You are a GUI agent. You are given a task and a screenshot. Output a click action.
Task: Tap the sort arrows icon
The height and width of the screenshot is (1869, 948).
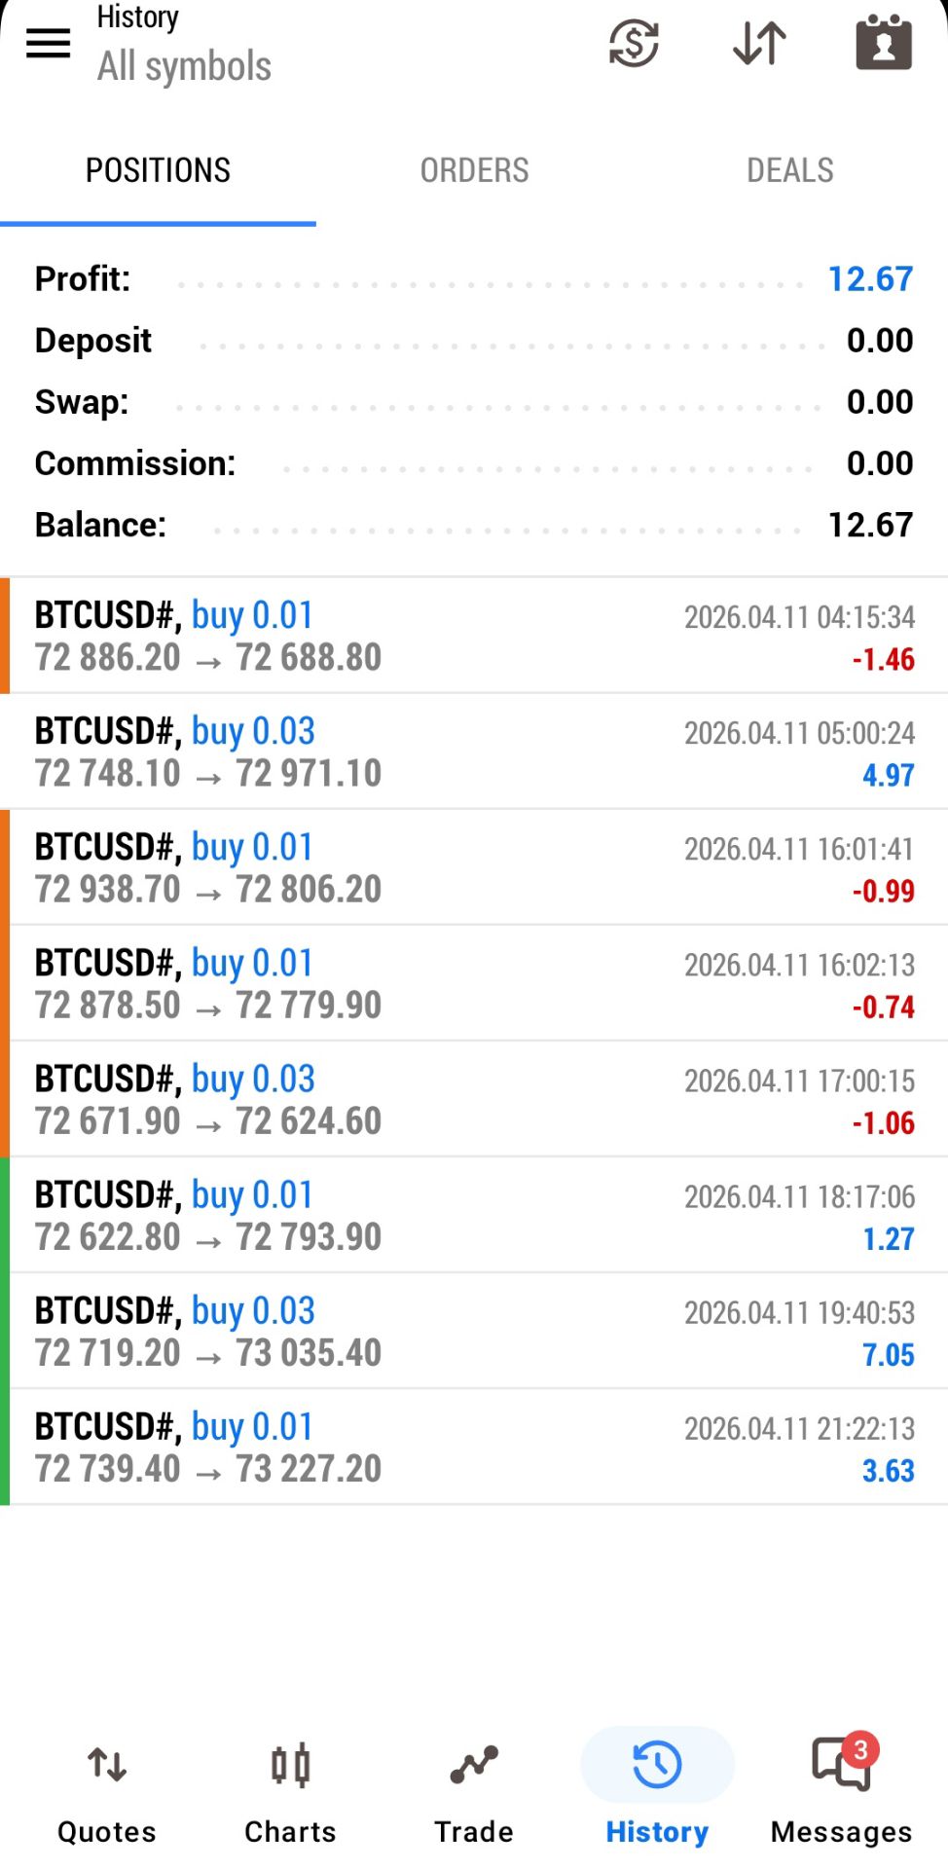click(759, 43)
